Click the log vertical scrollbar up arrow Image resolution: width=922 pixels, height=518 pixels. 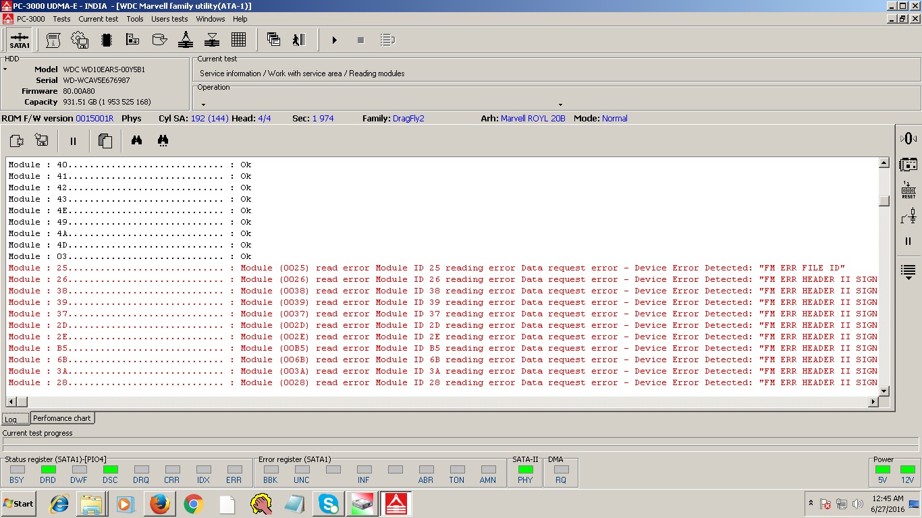tap(884, 163)
